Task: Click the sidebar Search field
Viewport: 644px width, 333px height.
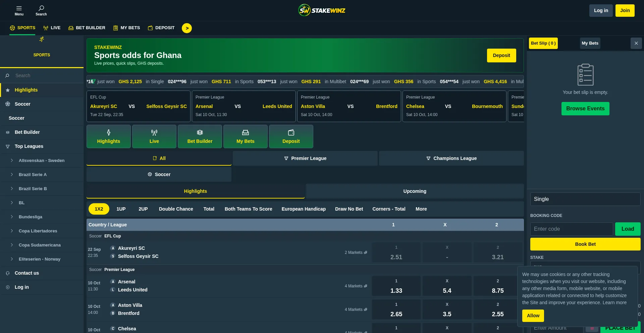Action: click(42, 75)
